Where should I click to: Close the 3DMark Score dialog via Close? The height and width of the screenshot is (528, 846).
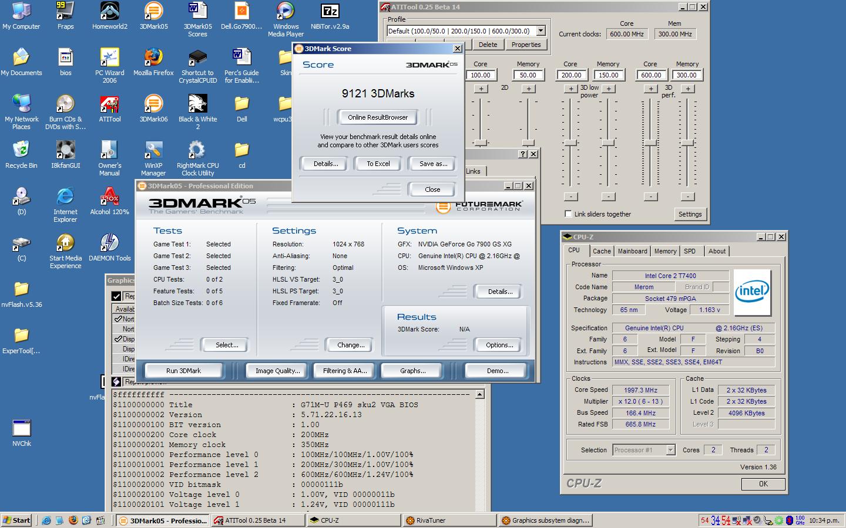(x=432, y=189)
